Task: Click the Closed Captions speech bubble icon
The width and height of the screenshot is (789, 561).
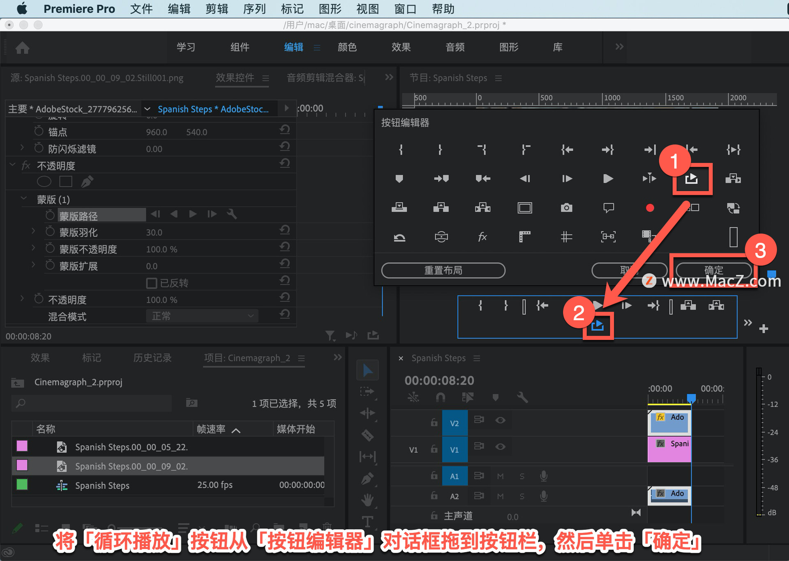Action: (x=608, y=208)
